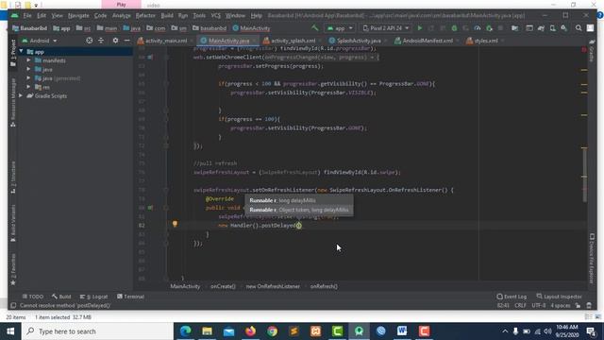Open Microsoft Word from the taskbar
Viewport: 604px width, 340px height.
pos(402,331)
